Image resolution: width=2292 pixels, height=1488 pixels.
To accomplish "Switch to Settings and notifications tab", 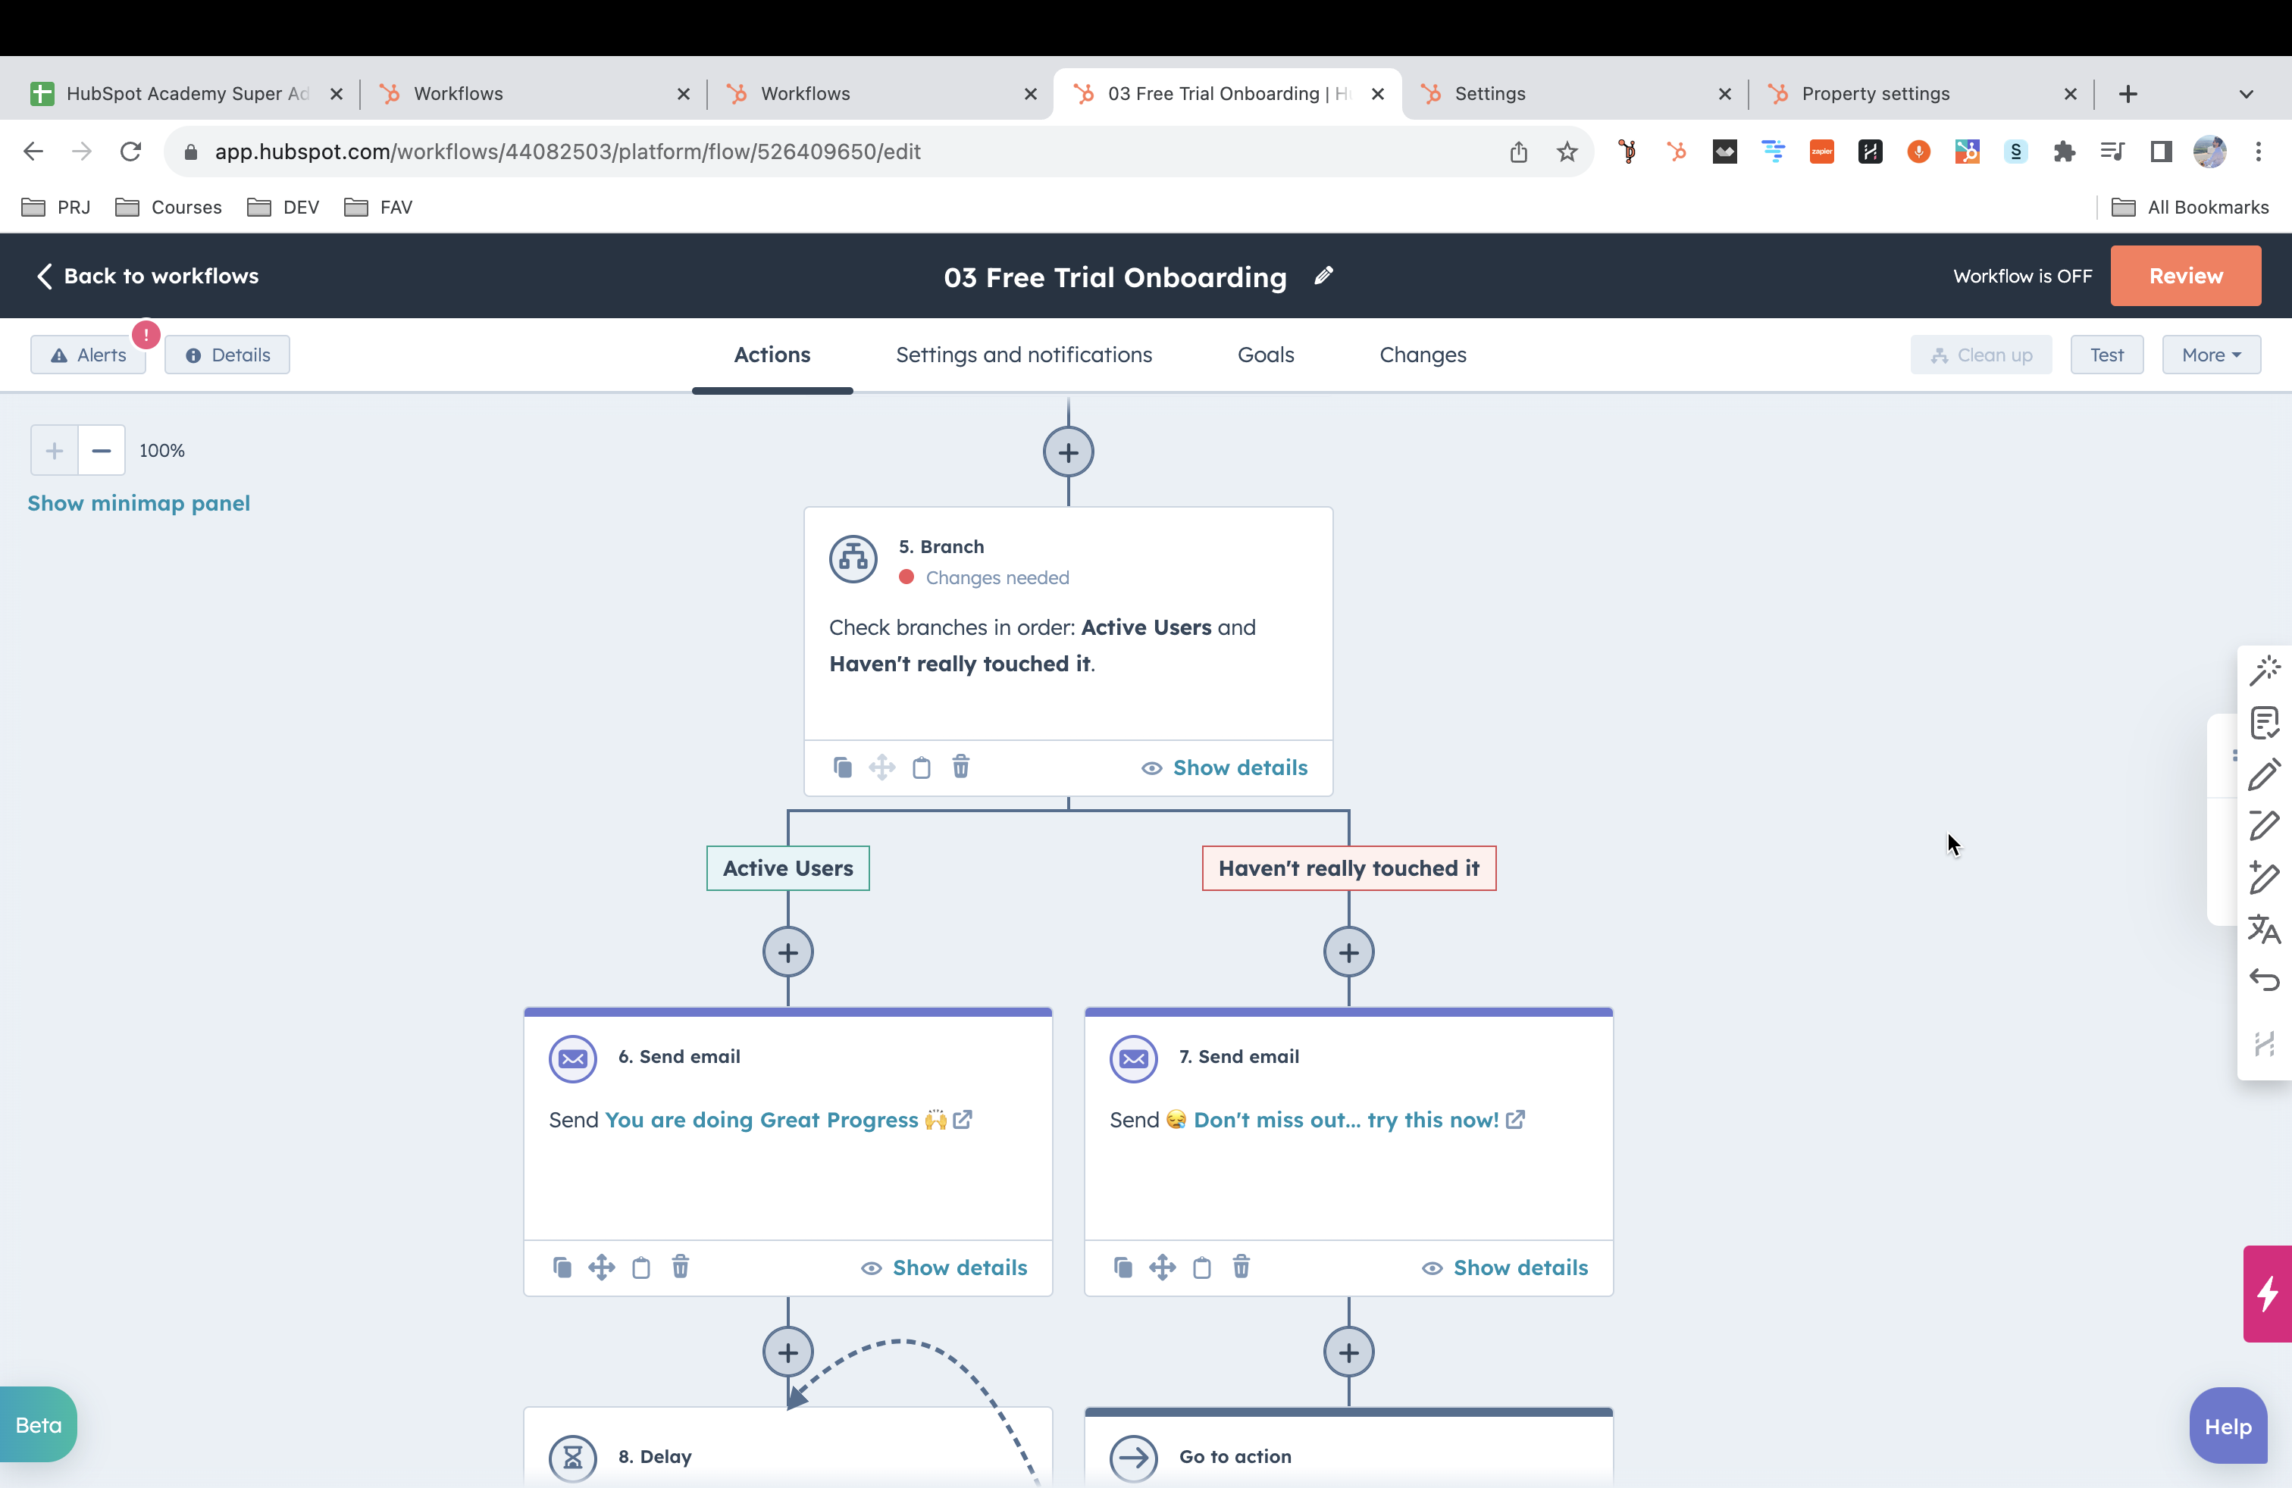I will pyautogui.click(x=1022, y=355).
